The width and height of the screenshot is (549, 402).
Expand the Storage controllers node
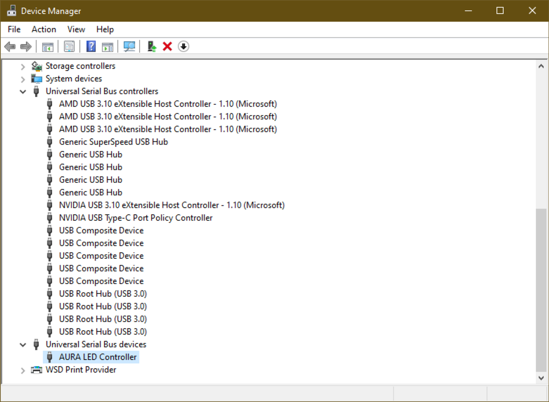[x=23, y=66]
